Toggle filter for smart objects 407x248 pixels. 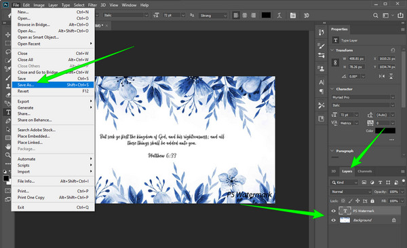point(396,183)
